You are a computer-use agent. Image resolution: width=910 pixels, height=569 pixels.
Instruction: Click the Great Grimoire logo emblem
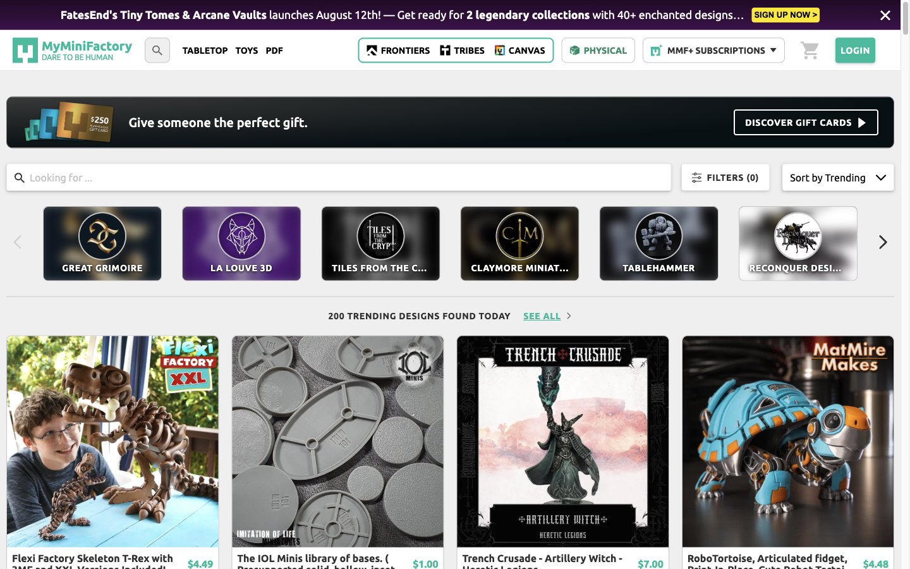102,236
